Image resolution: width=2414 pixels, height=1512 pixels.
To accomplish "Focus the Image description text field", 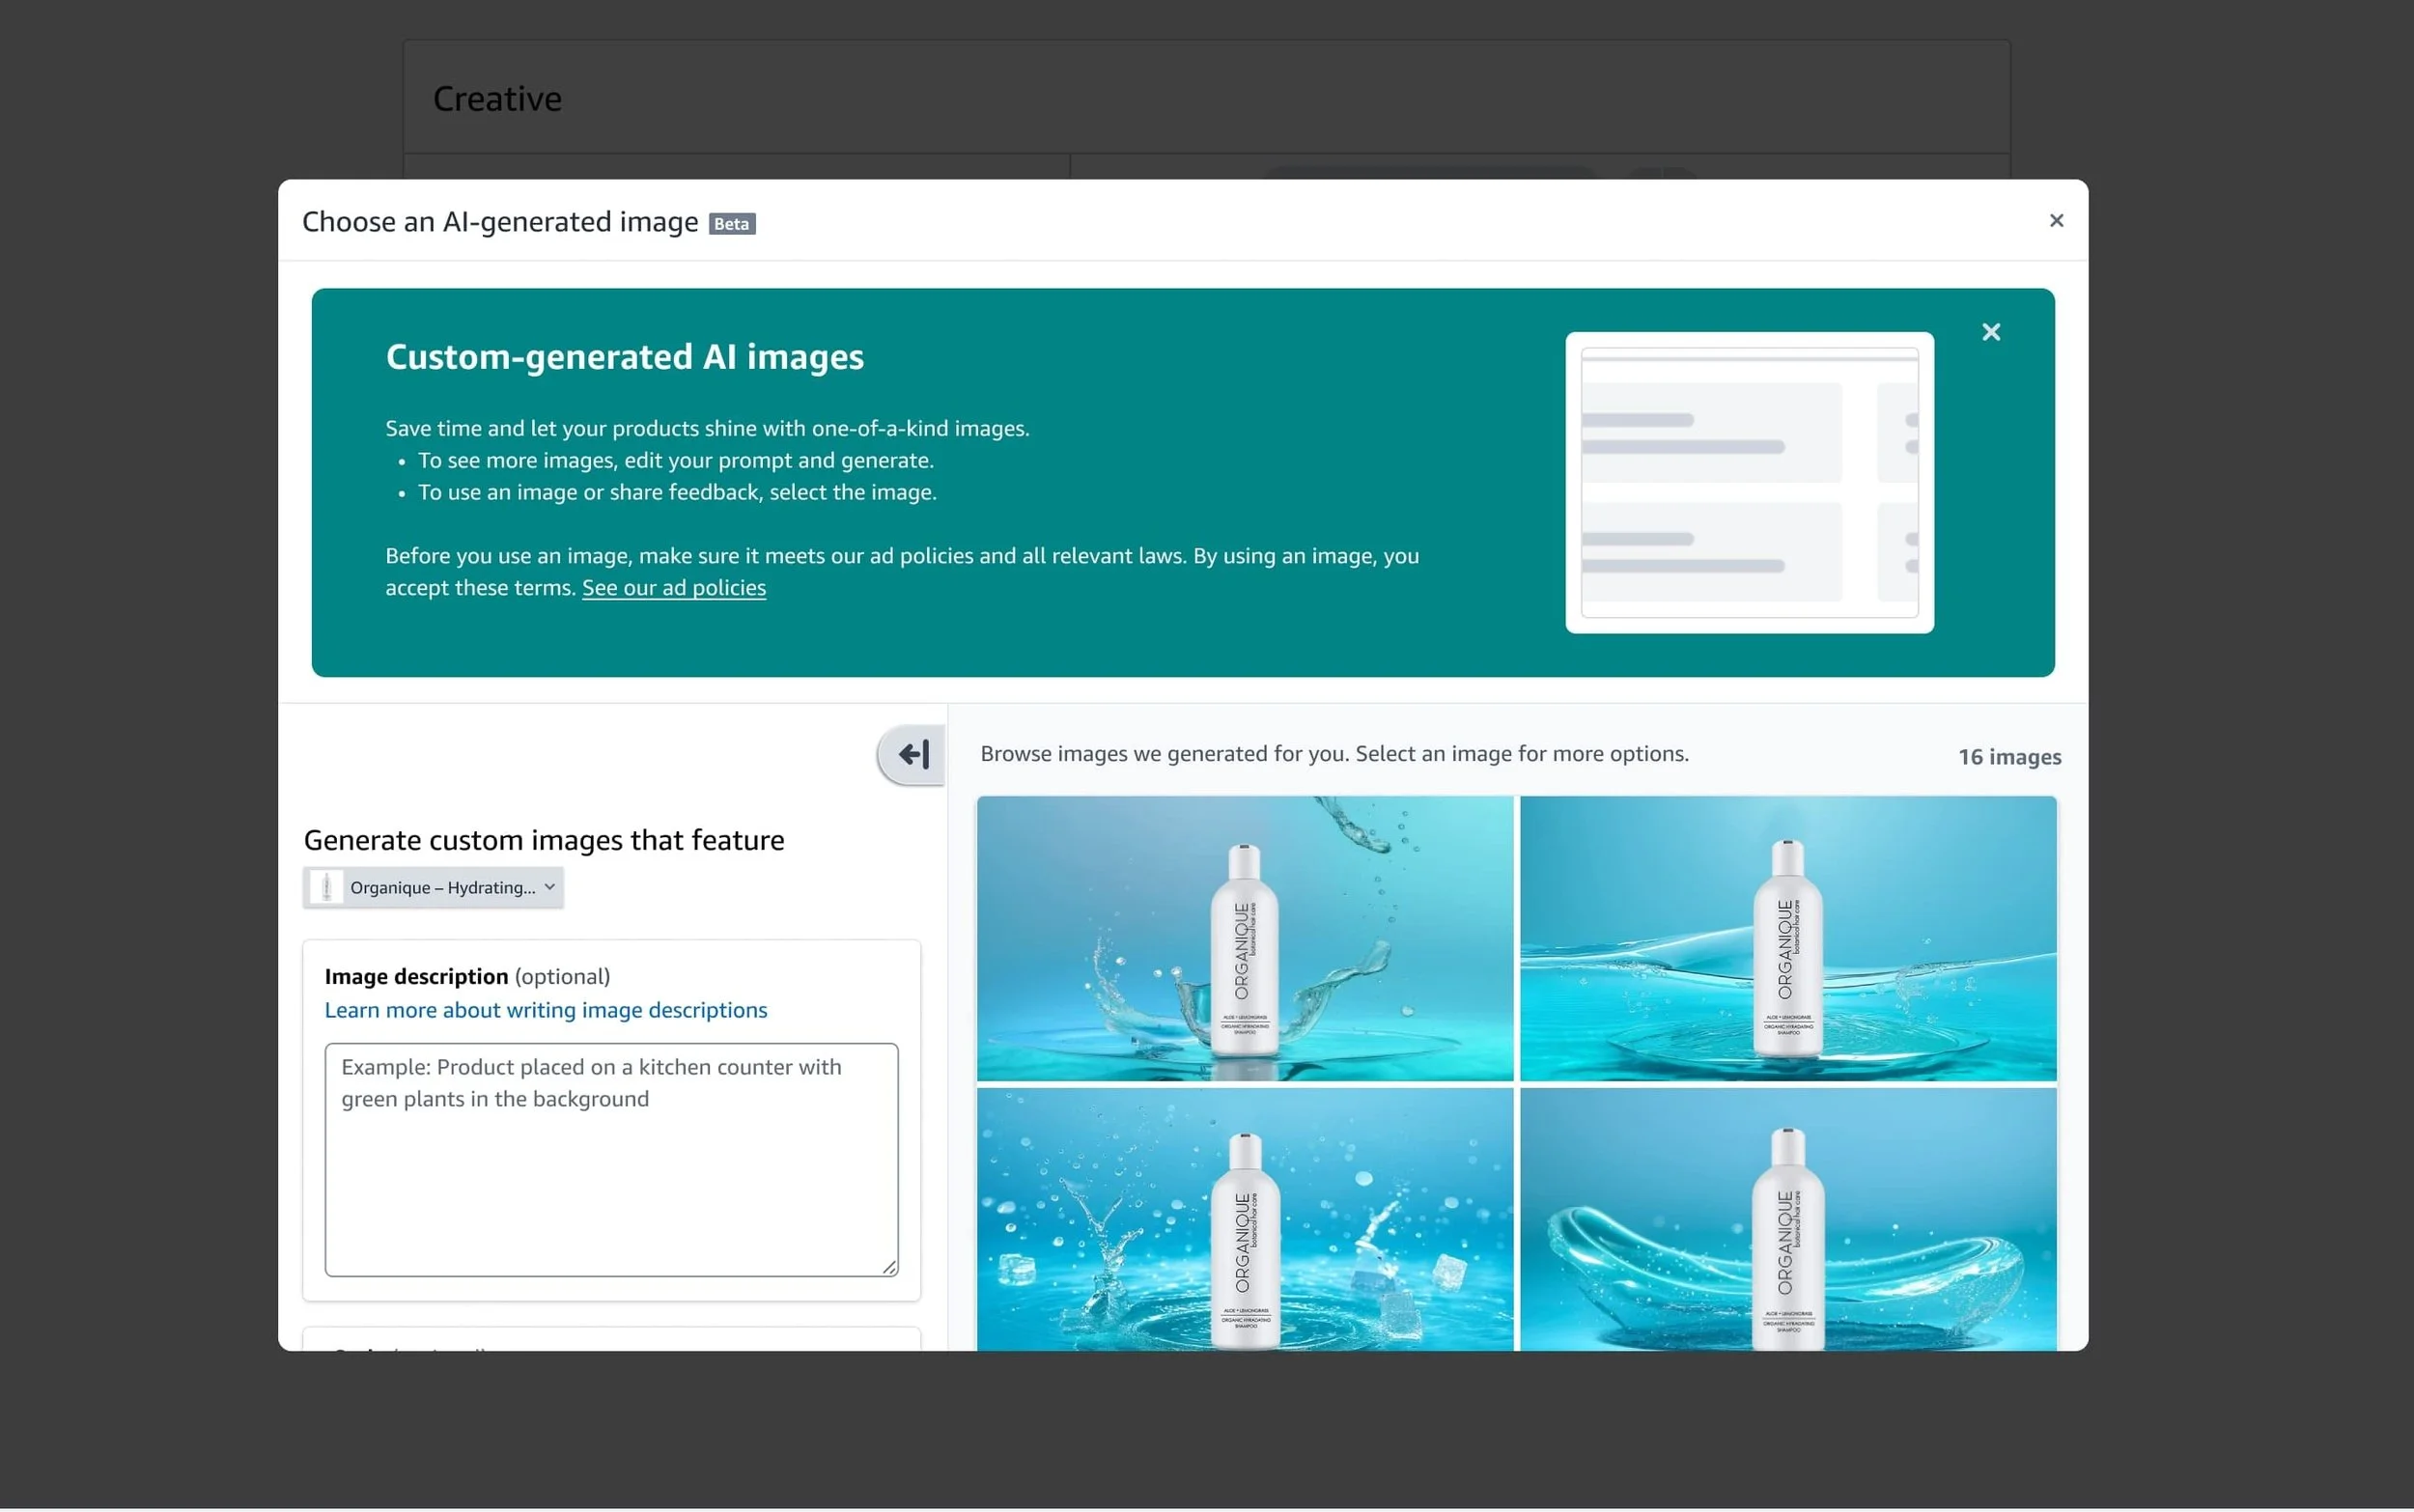I will [x=610, y=1160].
